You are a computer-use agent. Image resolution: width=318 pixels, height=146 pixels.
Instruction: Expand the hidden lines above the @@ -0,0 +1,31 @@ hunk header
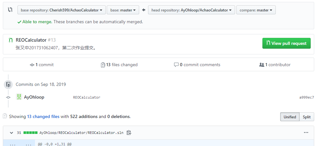click(x=19, y=143)
